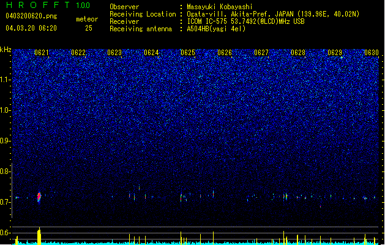Select antenna value A504HB(yagi 4el)
Viewport: 385px width, 245px height.
[216, 29]
